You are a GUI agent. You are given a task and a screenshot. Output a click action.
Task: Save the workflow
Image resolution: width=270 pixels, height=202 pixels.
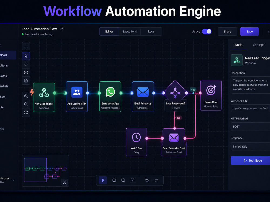tap(249, 32)
